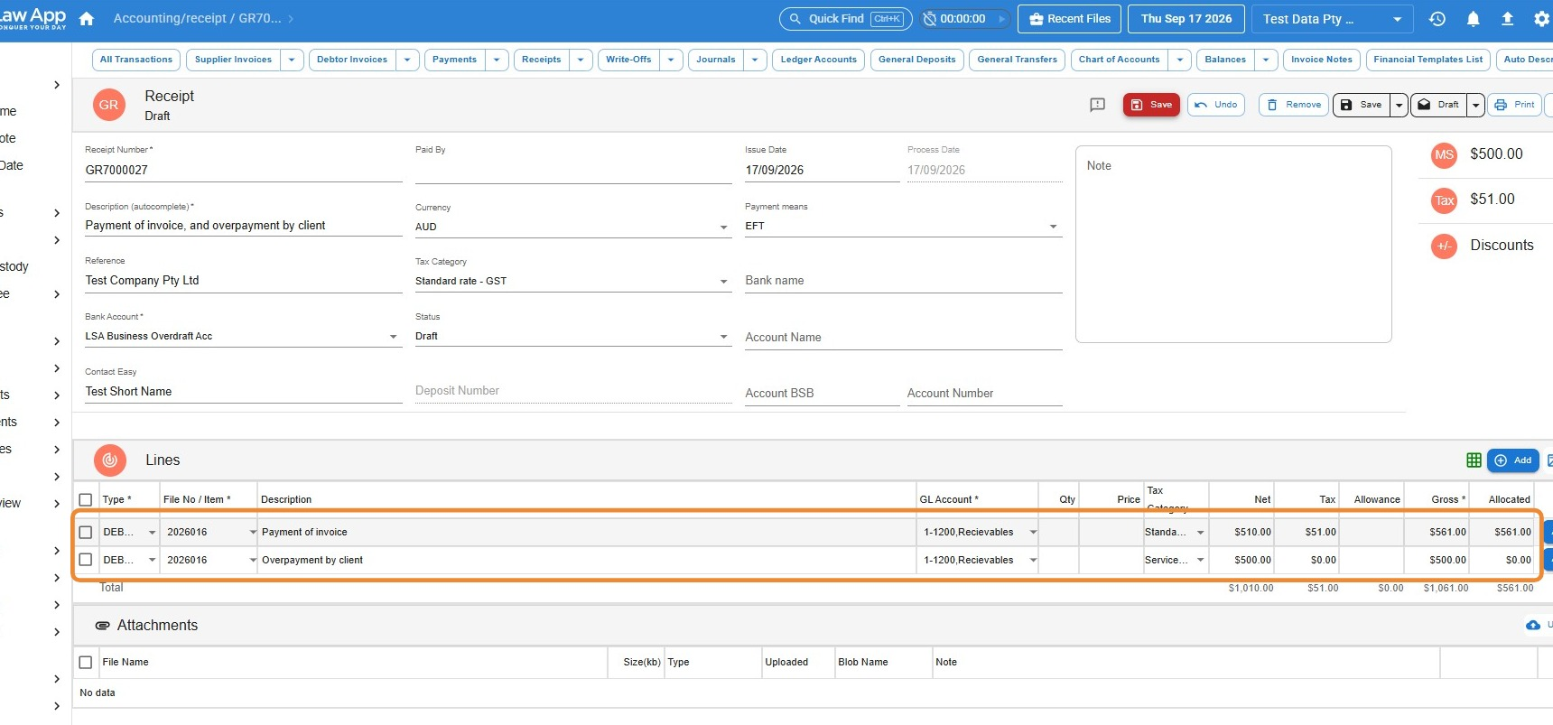Edit the Receipt Number field
The height and width of the screenshot is (725, 1553).
click(243, 171)
